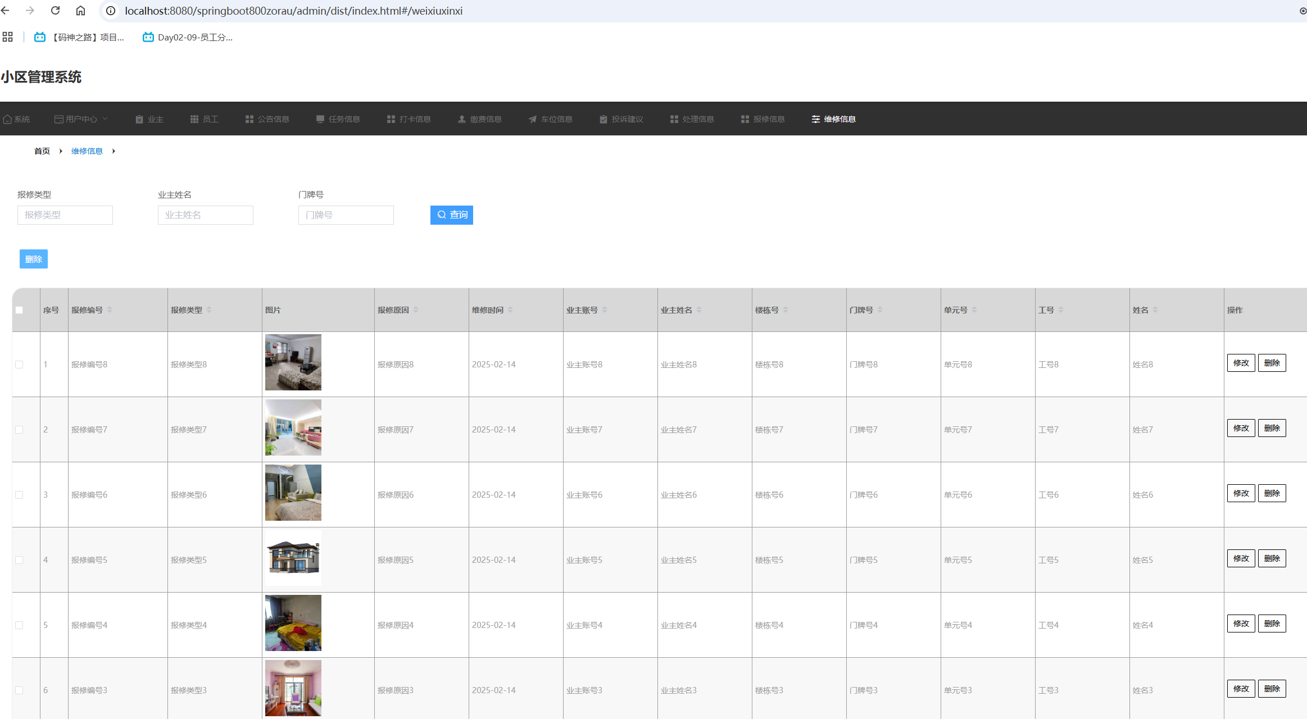Click the 业主姓名 filter input
This screenshot has width=1307, height=719.
click(x=205, y=215)
